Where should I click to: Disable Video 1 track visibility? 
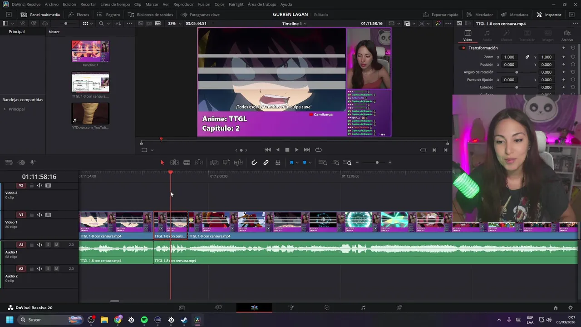(48, 215)
